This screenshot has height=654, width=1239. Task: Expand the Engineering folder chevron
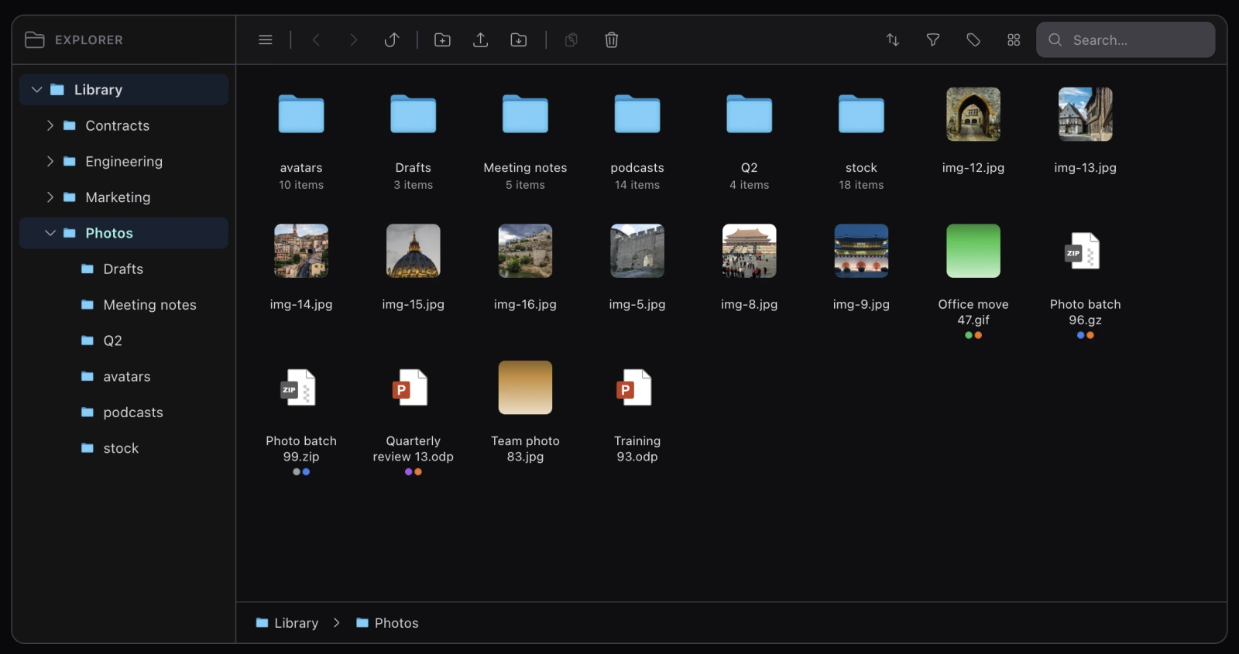coord(50,161)
